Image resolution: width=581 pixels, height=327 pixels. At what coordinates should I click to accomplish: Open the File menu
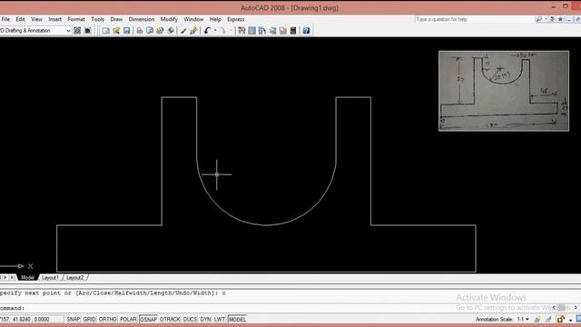5,19
